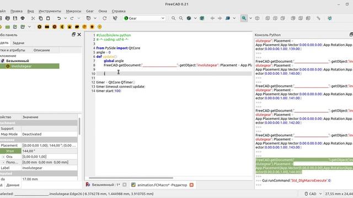Click the blue link navigation icon
The image size is (353, 198).
click(228, 18)
